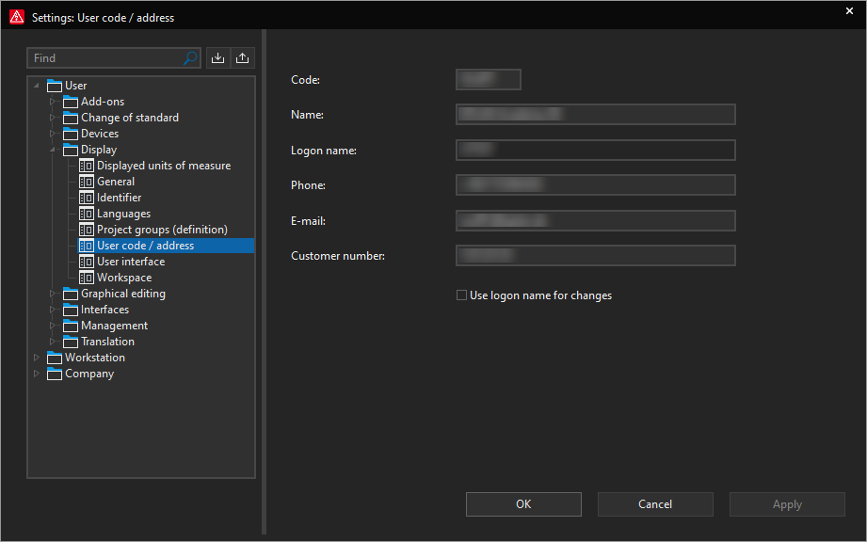Viewport: 867px width, 542px height.
Task: Expand the Graphical editing node
Action: point(53,294)
